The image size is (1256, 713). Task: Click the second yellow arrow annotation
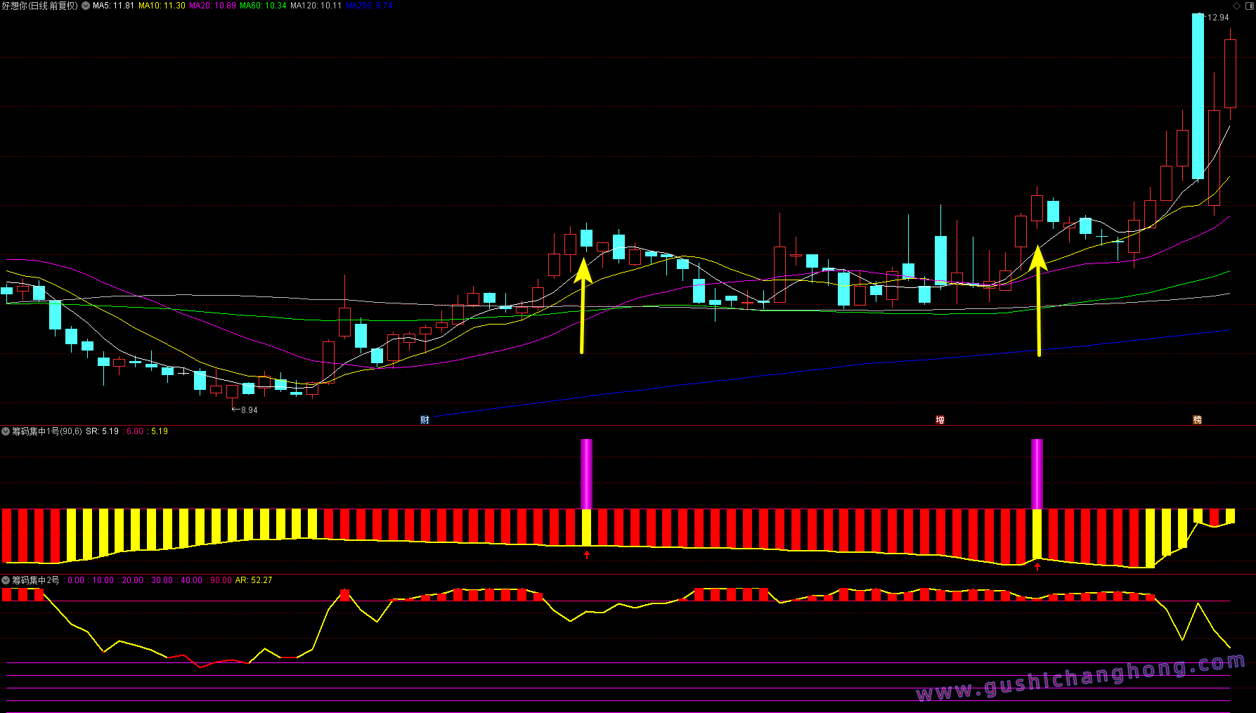pos(1038,302)
